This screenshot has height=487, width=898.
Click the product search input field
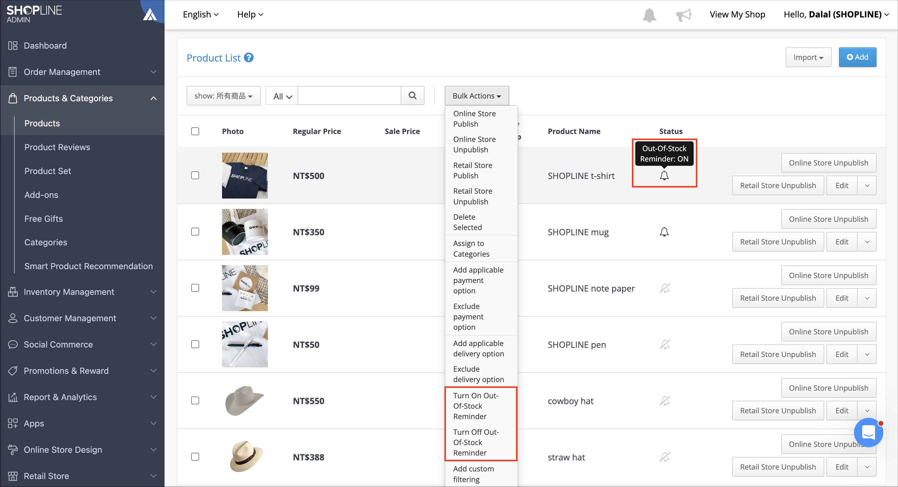[x=349, y=95]
